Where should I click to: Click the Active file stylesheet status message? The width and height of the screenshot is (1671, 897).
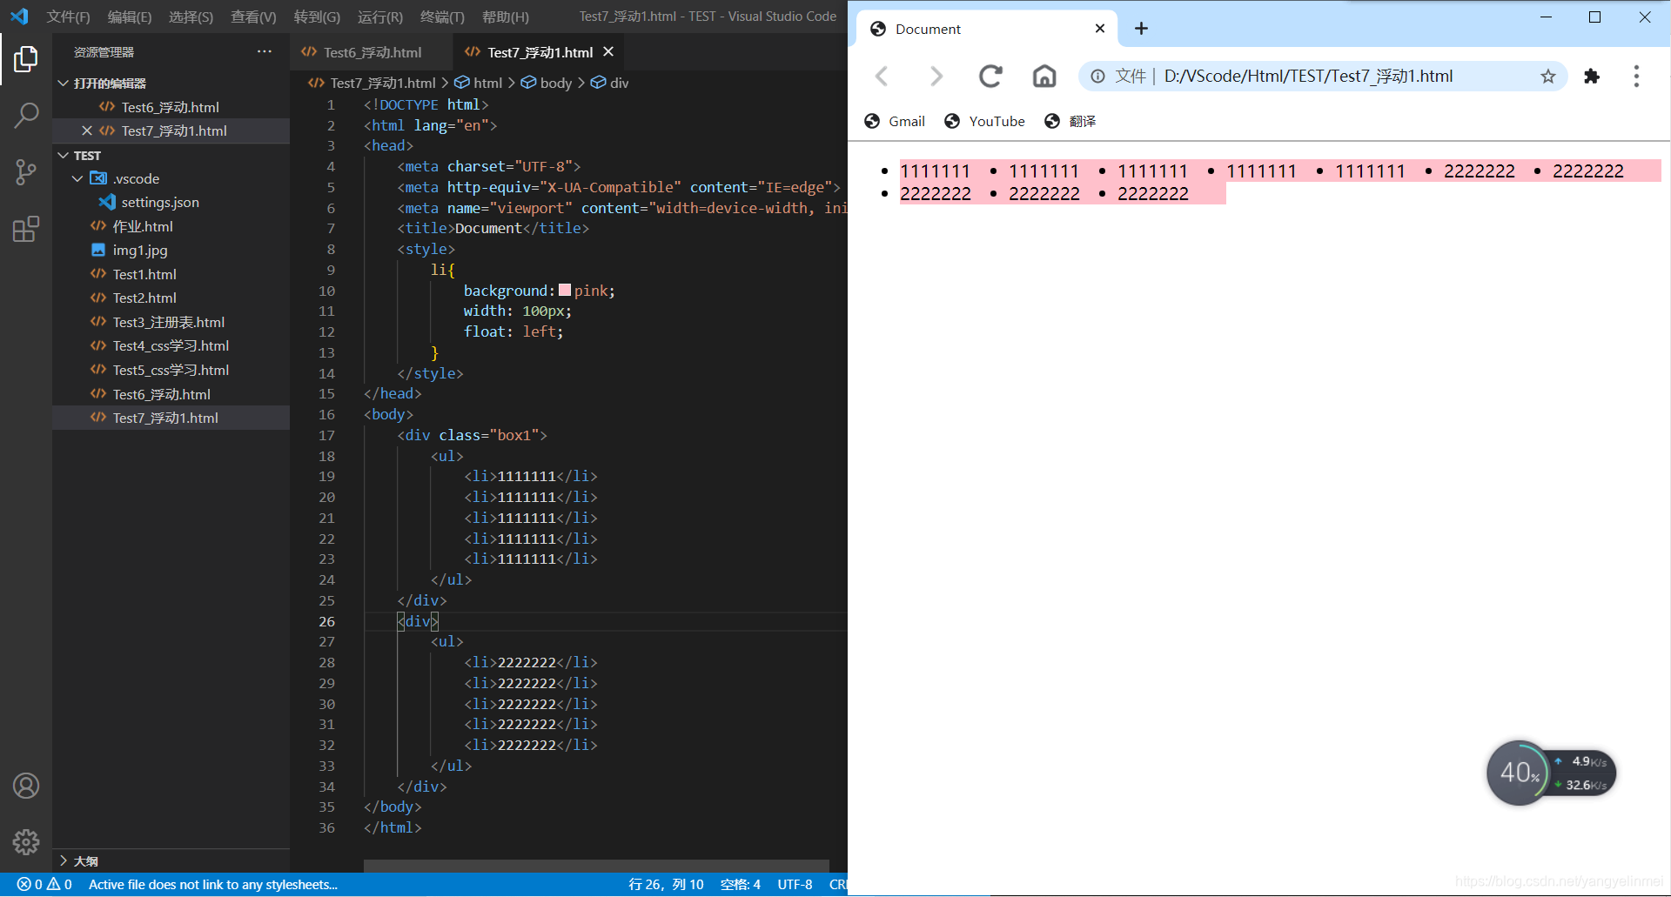point(213,884)
